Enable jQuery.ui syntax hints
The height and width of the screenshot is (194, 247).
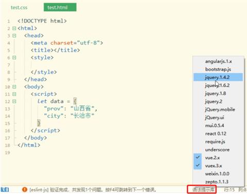[x=218, y=118]
